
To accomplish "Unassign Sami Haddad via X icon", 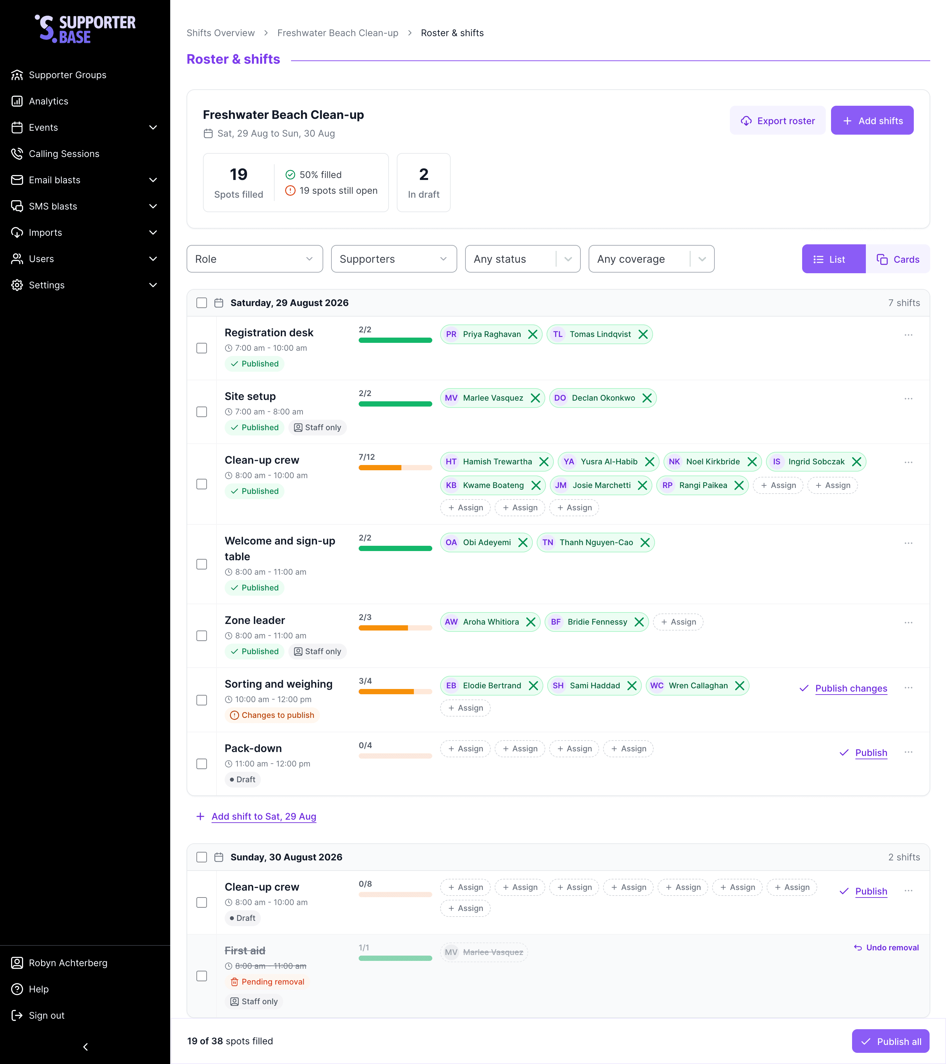I will point(632,686).
